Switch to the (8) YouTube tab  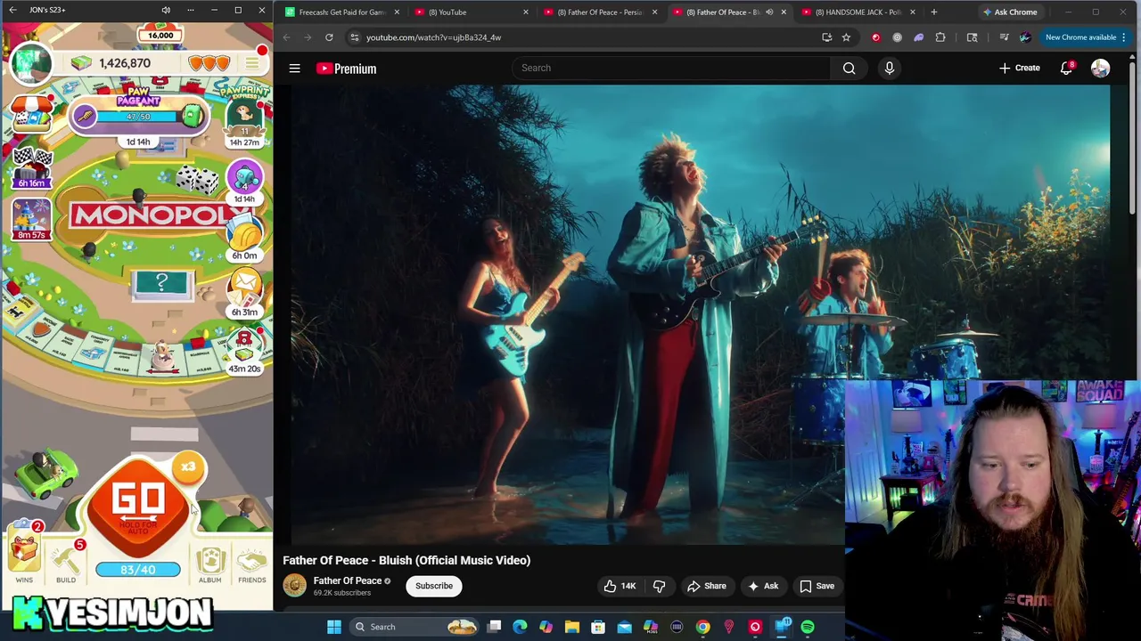(x=470, y=12)
